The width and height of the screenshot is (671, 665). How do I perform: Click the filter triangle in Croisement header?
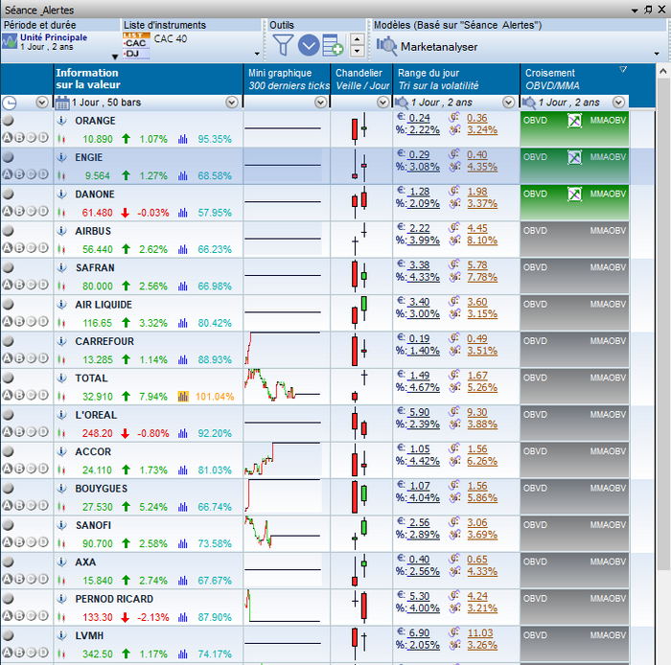[x=623, y=69]
